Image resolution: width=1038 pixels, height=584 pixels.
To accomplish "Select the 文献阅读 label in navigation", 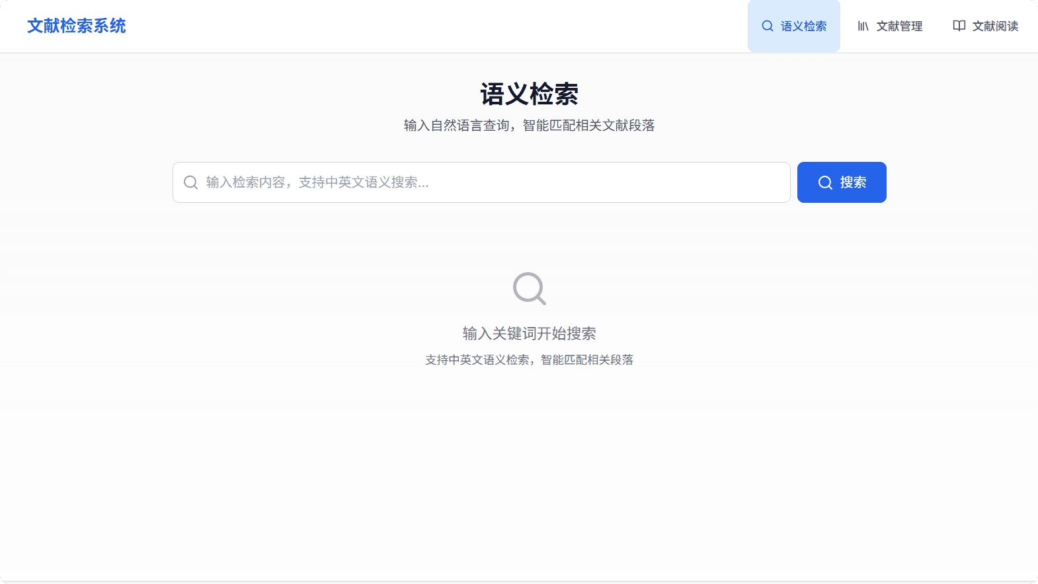I will (x=995, y=26).
